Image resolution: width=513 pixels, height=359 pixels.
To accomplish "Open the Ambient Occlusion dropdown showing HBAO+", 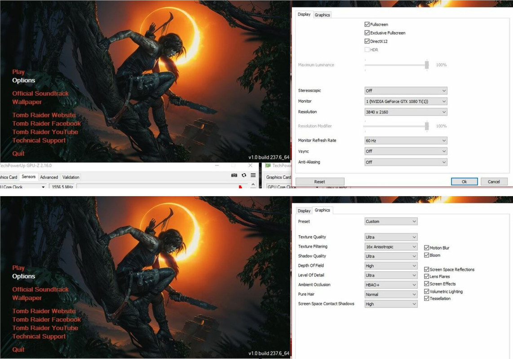I will (391, 285).
